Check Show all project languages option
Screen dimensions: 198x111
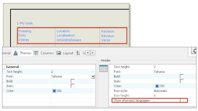tap(182, 100)
